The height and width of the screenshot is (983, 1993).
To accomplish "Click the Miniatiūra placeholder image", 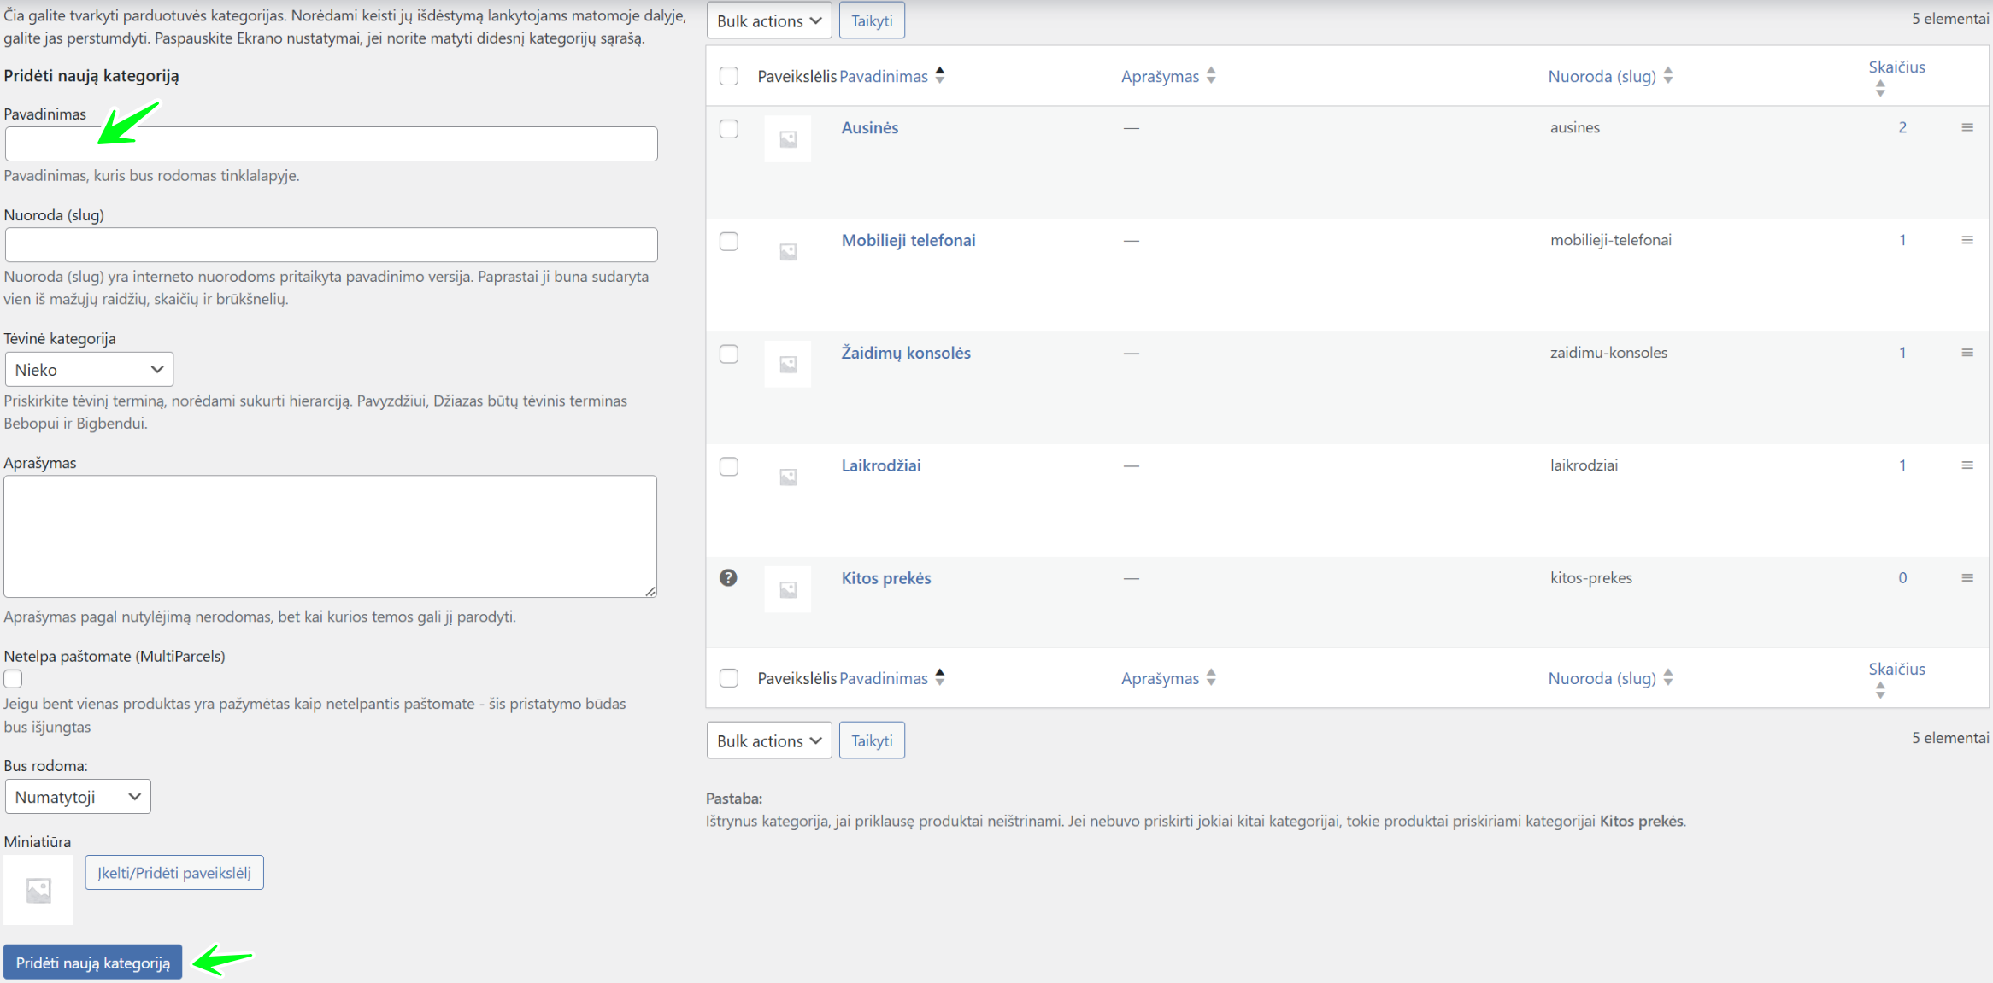I will tap(38, 890).
